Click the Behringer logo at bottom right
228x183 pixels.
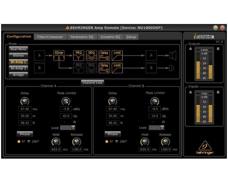pyautogui.click(x=205, y=148)
